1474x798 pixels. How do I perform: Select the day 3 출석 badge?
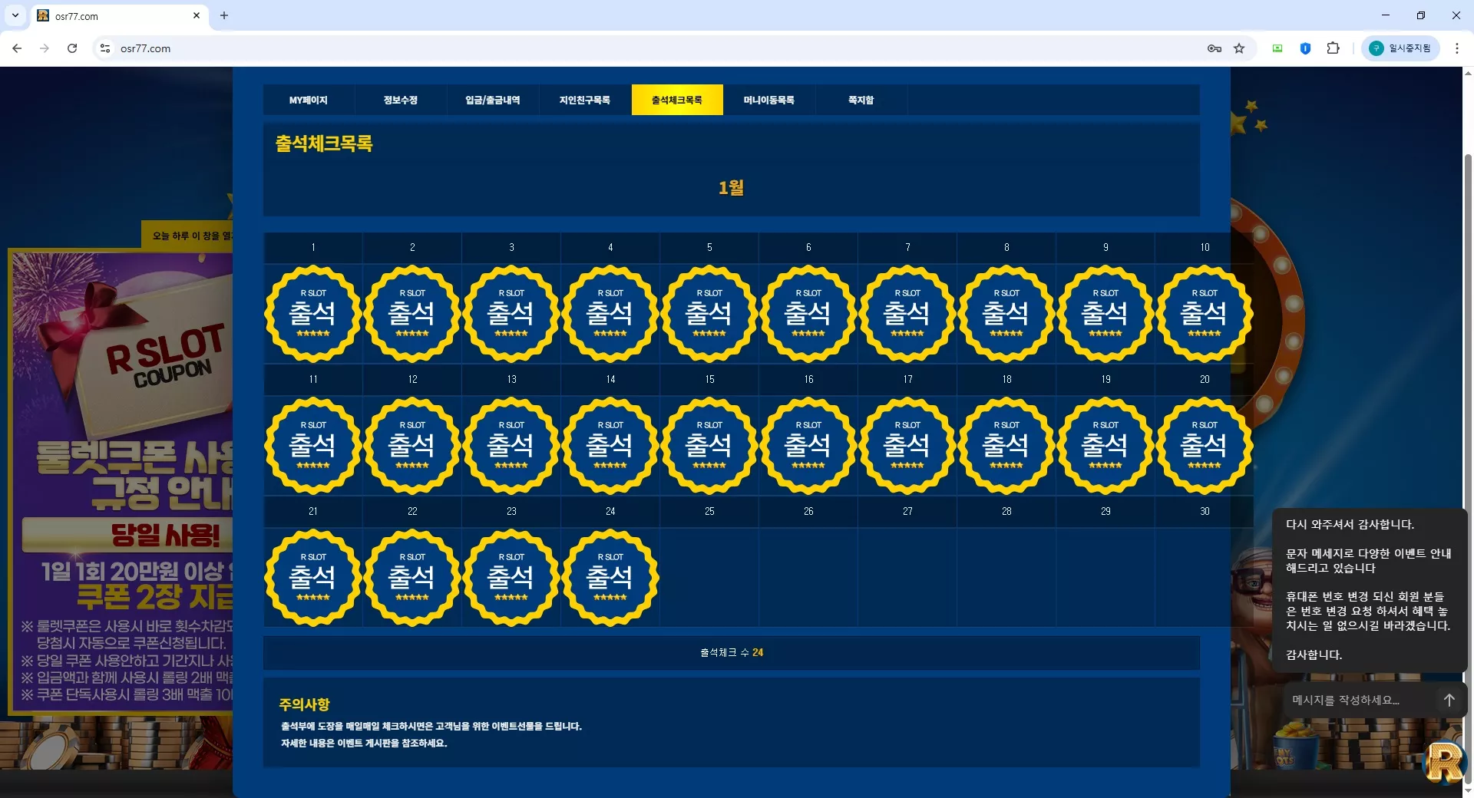(511, 313)
